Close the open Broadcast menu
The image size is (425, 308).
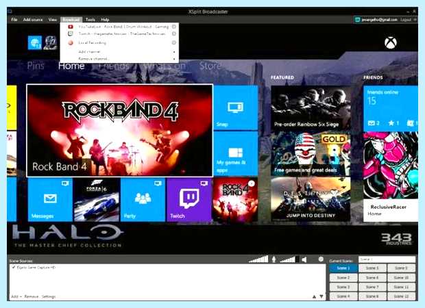coord(71,19)
